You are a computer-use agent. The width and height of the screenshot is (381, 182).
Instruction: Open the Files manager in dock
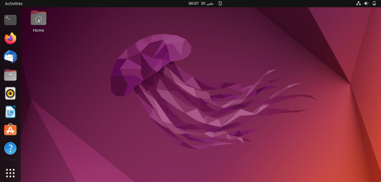10,75
